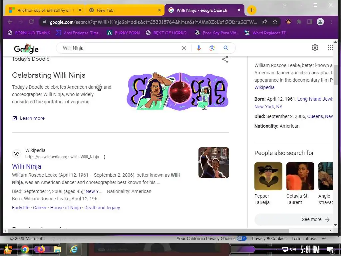341x256 pixels.
Task: Reload the page with refresh icon
Action: click(x=31, y=22)
